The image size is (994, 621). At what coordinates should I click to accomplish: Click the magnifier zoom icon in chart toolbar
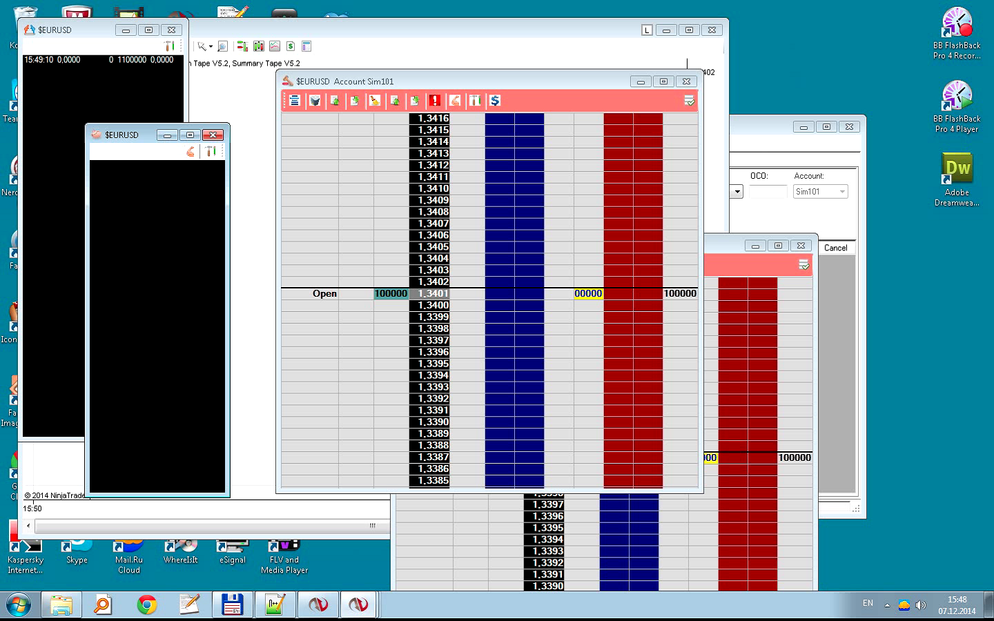[222, 46]
